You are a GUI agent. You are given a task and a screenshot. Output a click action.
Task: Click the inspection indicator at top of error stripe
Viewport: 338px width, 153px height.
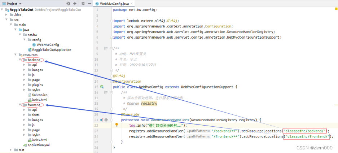pyautogui.click(x=336, y=9)
